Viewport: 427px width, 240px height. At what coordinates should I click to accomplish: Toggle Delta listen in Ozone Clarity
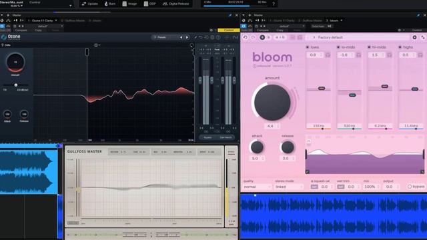[x=6, y=45]
